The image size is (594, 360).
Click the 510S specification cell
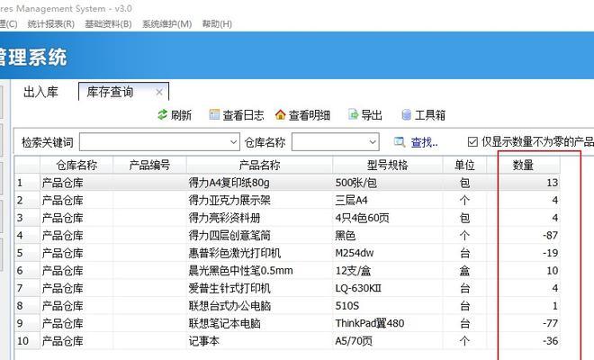click(388, 306)
